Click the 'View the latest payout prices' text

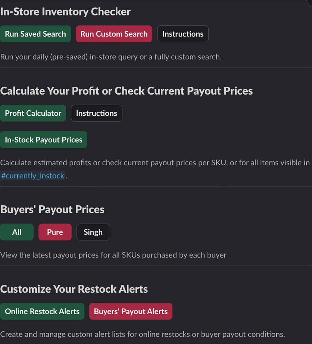coord(113,255)
